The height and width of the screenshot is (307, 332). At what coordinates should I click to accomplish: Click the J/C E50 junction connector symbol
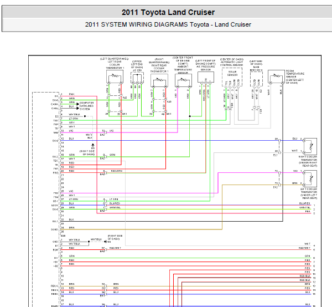click(x=137, y=78)
